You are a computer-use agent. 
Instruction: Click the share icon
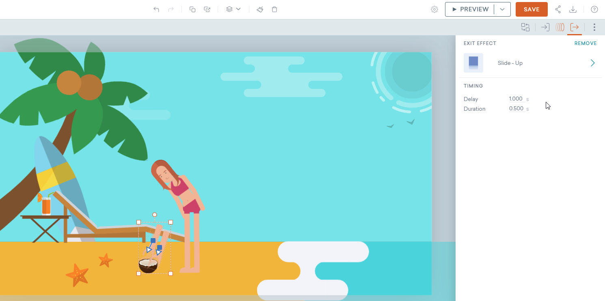[x=558, y=9]
